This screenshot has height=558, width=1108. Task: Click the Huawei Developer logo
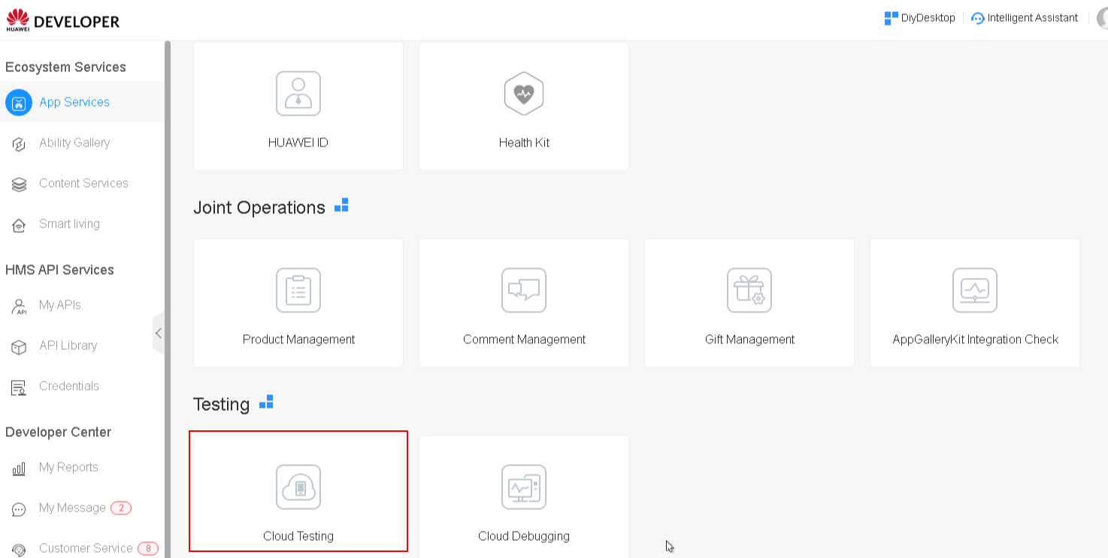click(x=63, y=20)
